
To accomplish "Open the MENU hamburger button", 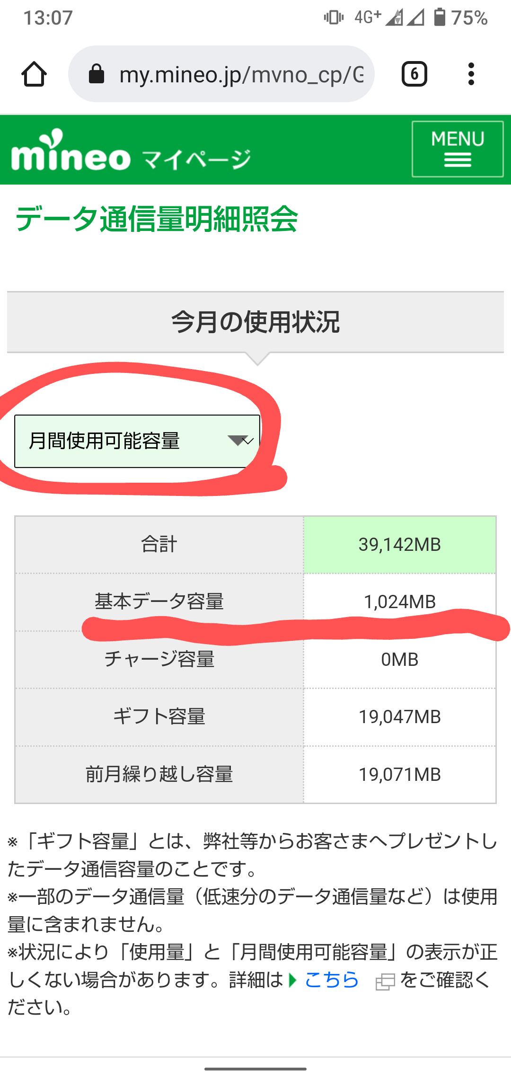I will [458, 149].
